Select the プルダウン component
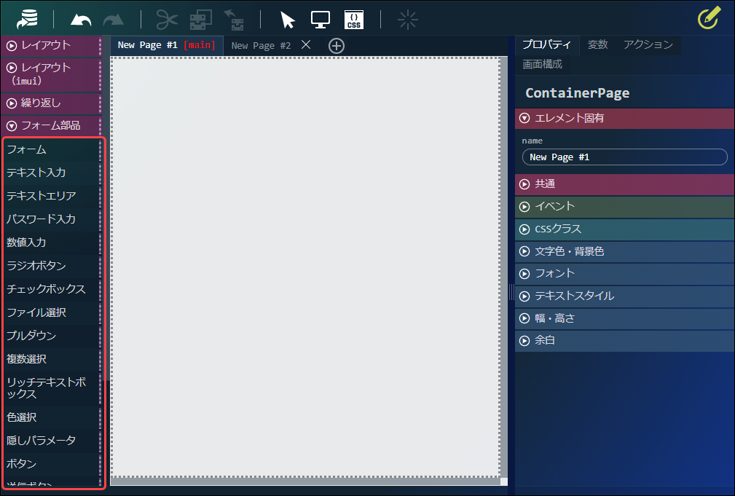Screen dimensions: 735x496 coord(52,336)
